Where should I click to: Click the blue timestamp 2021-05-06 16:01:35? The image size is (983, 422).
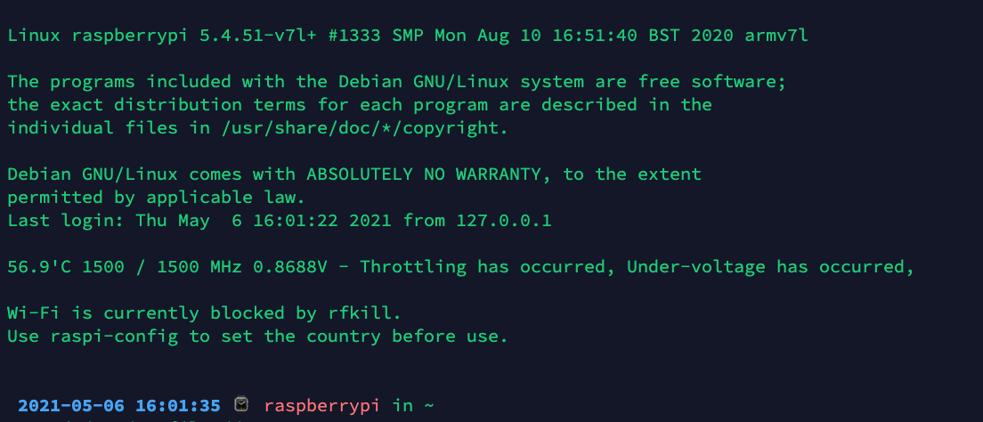(119, 405)
